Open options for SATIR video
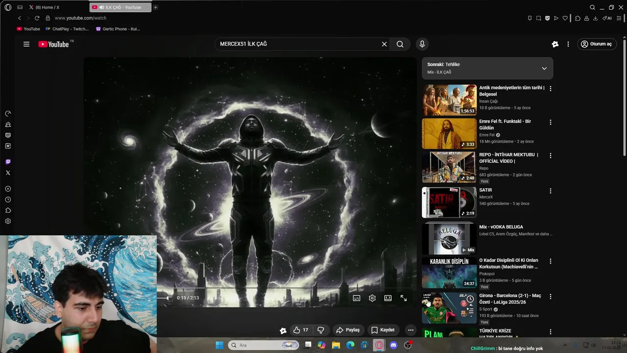The height and width of the screenshot is (353, 627). click(551, 191)
